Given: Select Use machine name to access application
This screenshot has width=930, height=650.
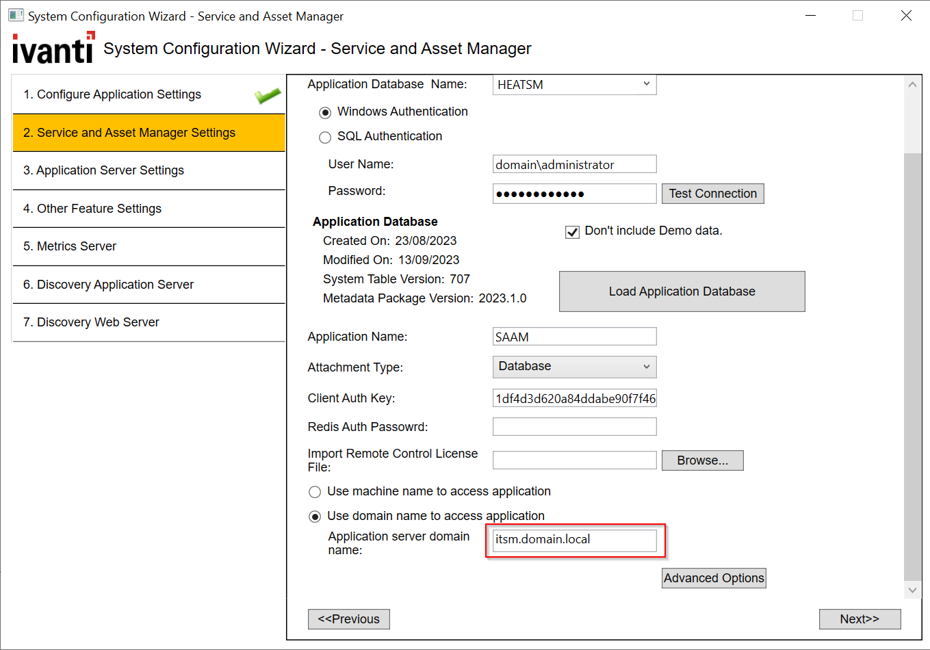Looking at the screenshot, I should point(315,491).
